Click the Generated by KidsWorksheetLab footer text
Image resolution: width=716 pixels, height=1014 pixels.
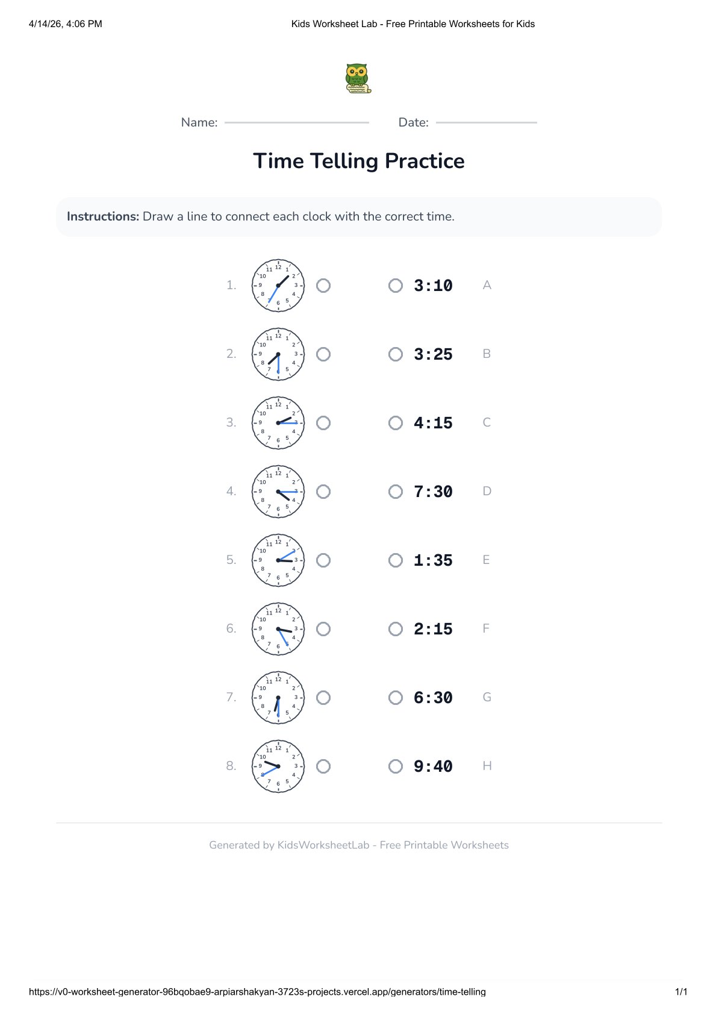[358, 845]
